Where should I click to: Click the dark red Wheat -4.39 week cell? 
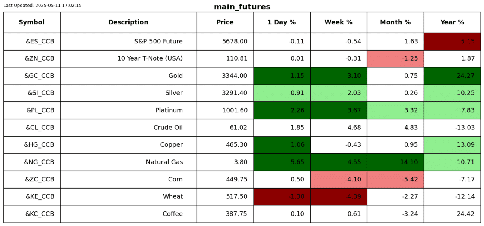click(x=338, y=196)
